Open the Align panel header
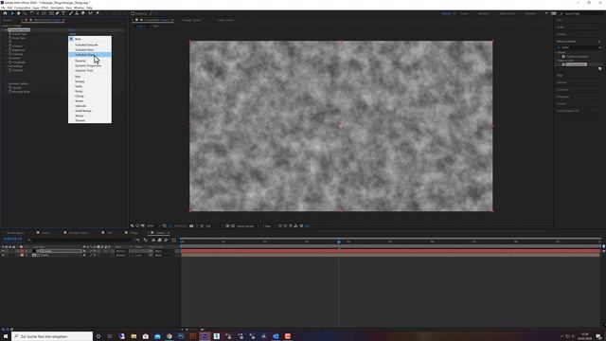Viewport: 606px width, 341px height. click(x=560, y=76)
